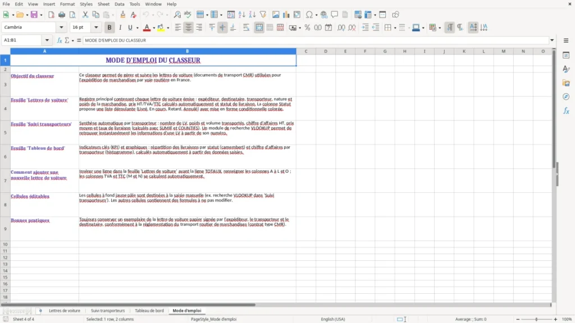Click the Insert Image icon
This screenshot has height=323, width=575.
coord(276,15)
